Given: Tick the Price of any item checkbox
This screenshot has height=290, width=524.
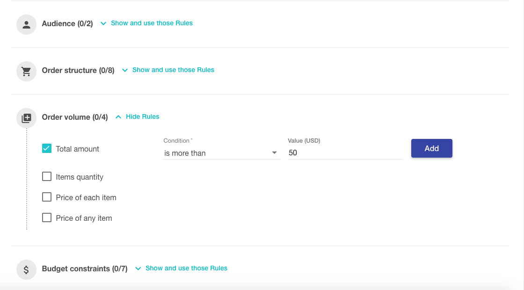Looking at the screenshot, I should coord(47,218).
